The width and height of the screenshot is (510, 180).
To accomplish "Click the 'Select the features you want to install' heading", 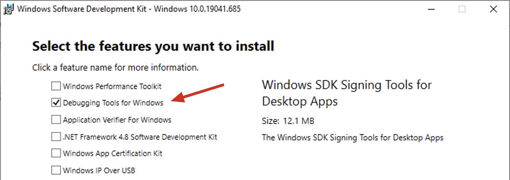I will click(x=153, y=46).
